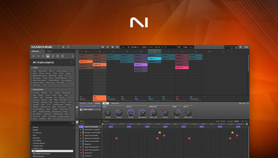Toggle user content icon in browser
Screen dimensions: 278x158
click(73, 56)
